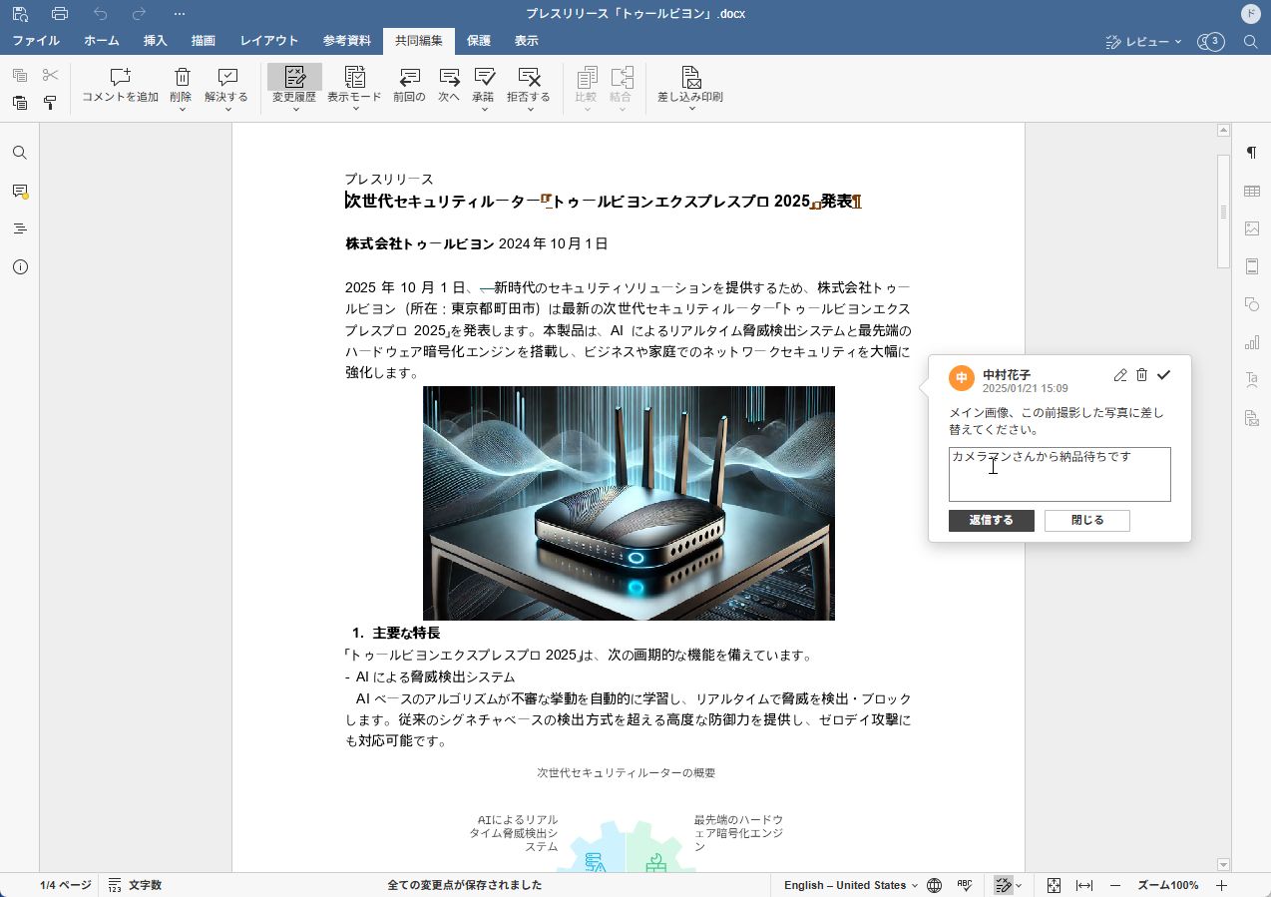Viewport: 1271px width, 897px height.
Task: Undo the last action
Action: point(100,14)
